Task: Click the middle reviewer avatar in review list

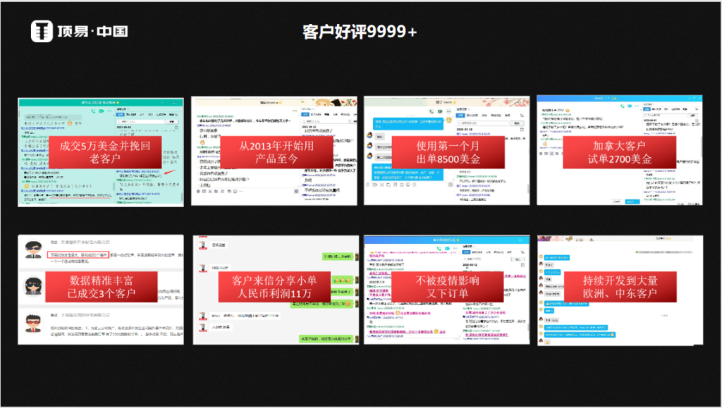Action: click(33, 287)
